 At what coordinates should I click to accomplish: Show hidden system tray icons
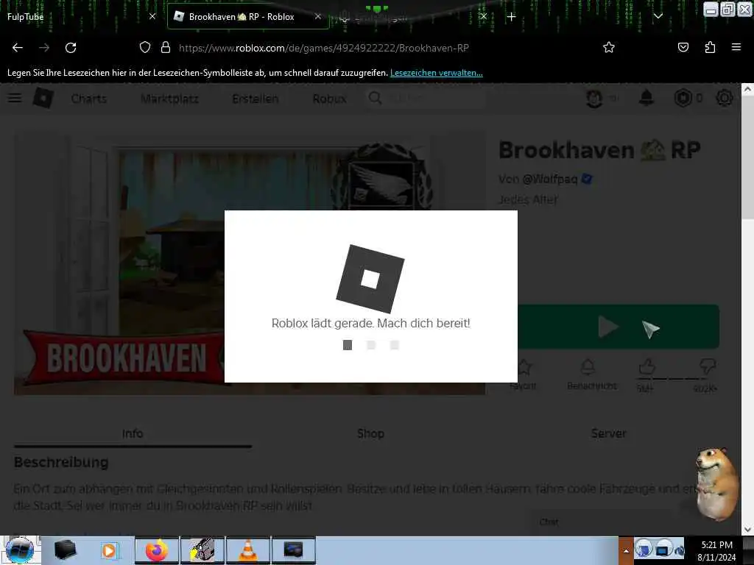(x=626, y=550)
